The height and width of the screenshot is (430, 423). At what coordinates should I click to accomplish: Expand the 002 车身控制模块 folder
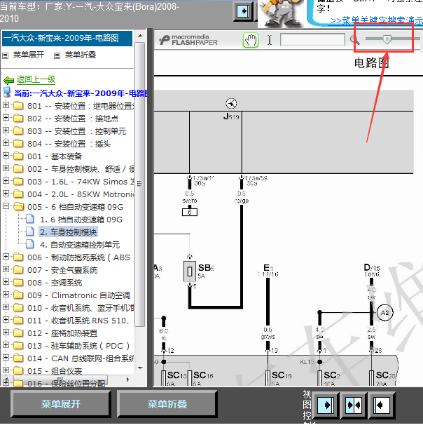(6, 168)
